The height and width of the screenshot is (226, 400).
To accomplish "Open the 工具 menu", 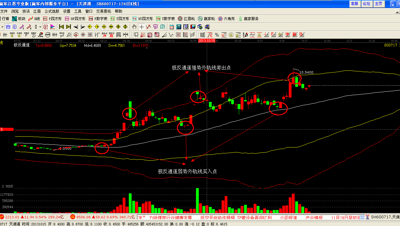I will pos(78,11).
